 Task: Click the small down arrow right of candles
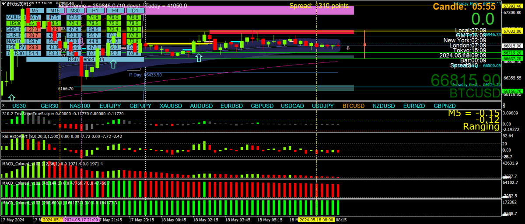click(x=348, y=48)
